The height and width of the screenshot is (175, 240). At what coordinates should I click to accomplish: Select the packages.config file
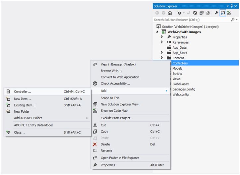click(x=184, y=89)
